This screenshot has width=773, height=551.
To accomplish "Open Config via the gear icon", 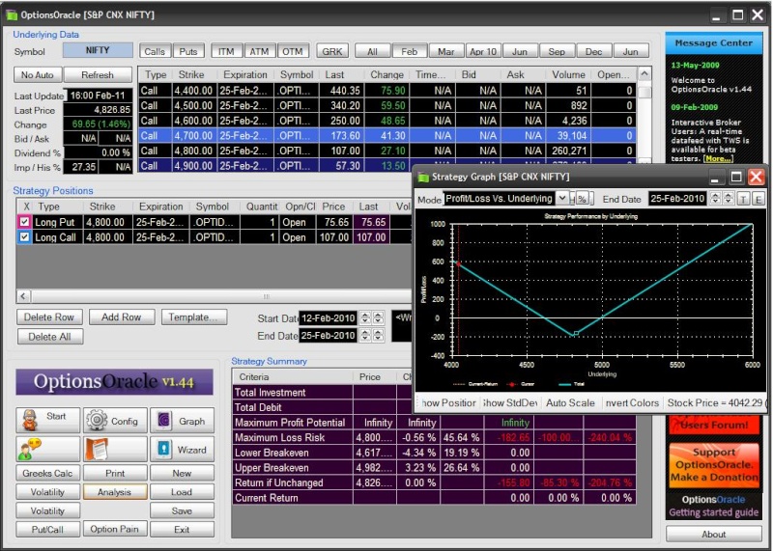I will tap(115, 420).
